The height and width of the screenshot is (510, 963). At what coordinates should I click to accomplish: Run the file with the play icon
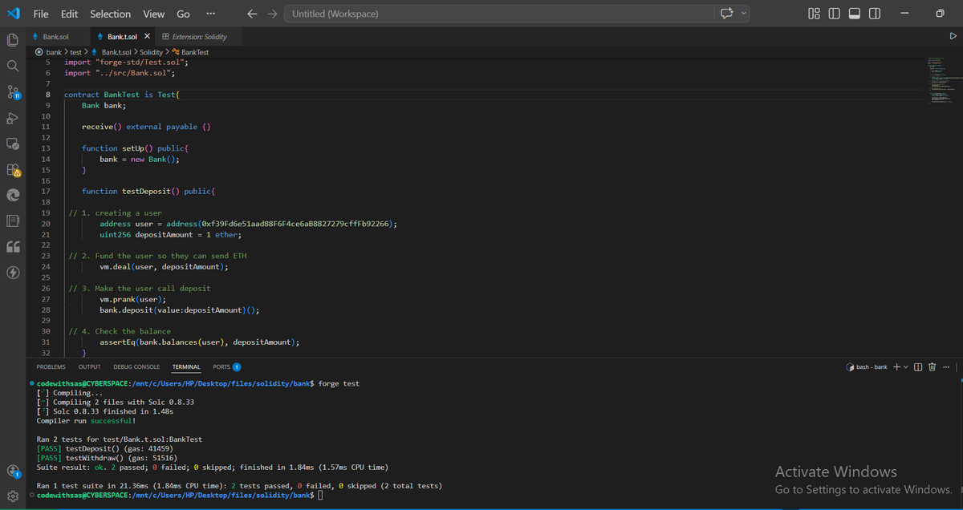953,36
